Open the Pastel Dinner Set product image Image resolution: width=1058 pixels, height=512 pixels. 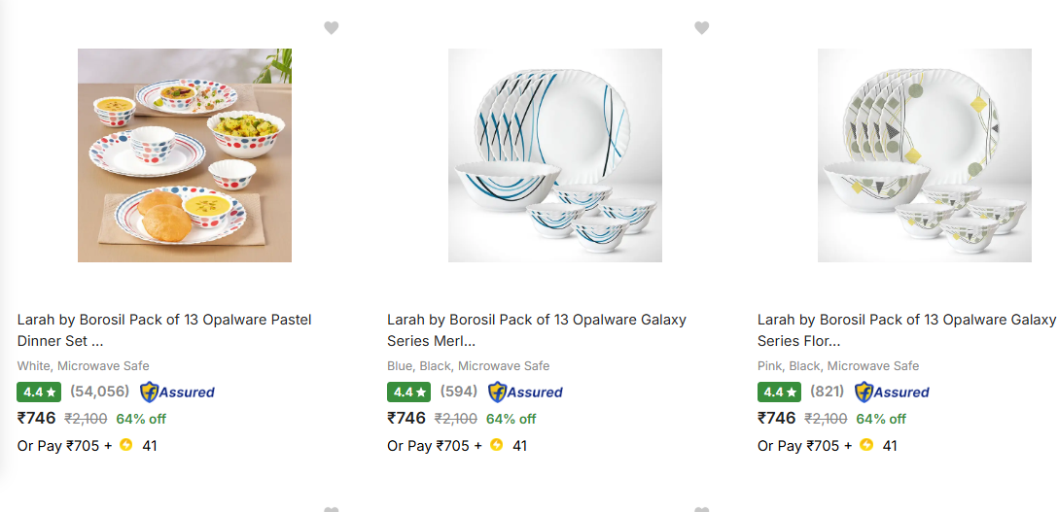185,155
